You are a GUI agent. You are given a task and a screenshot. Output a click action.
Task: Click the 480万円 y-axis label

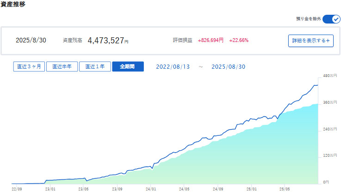pyautogui.click(x=330, y=76)
